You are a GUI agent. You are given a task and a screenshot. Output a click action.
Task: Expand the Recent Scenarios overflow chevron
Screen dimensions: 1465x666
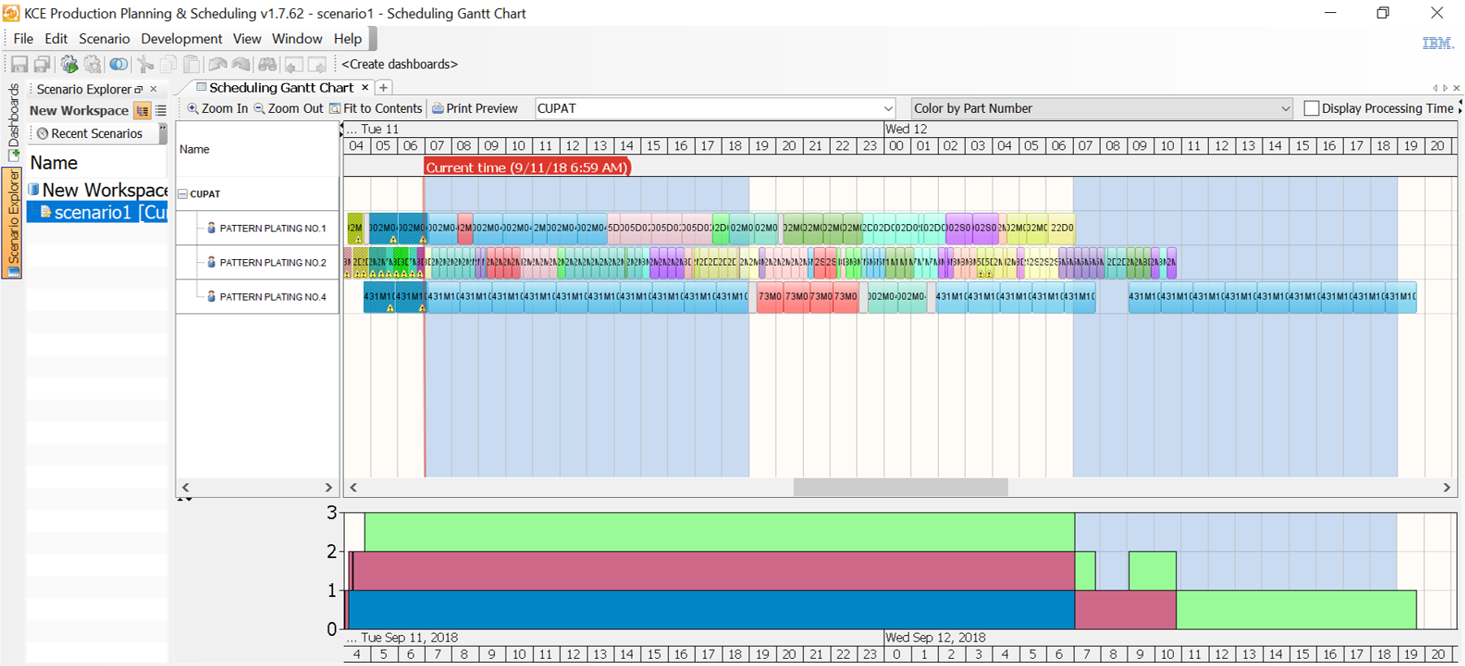point(163,132)
